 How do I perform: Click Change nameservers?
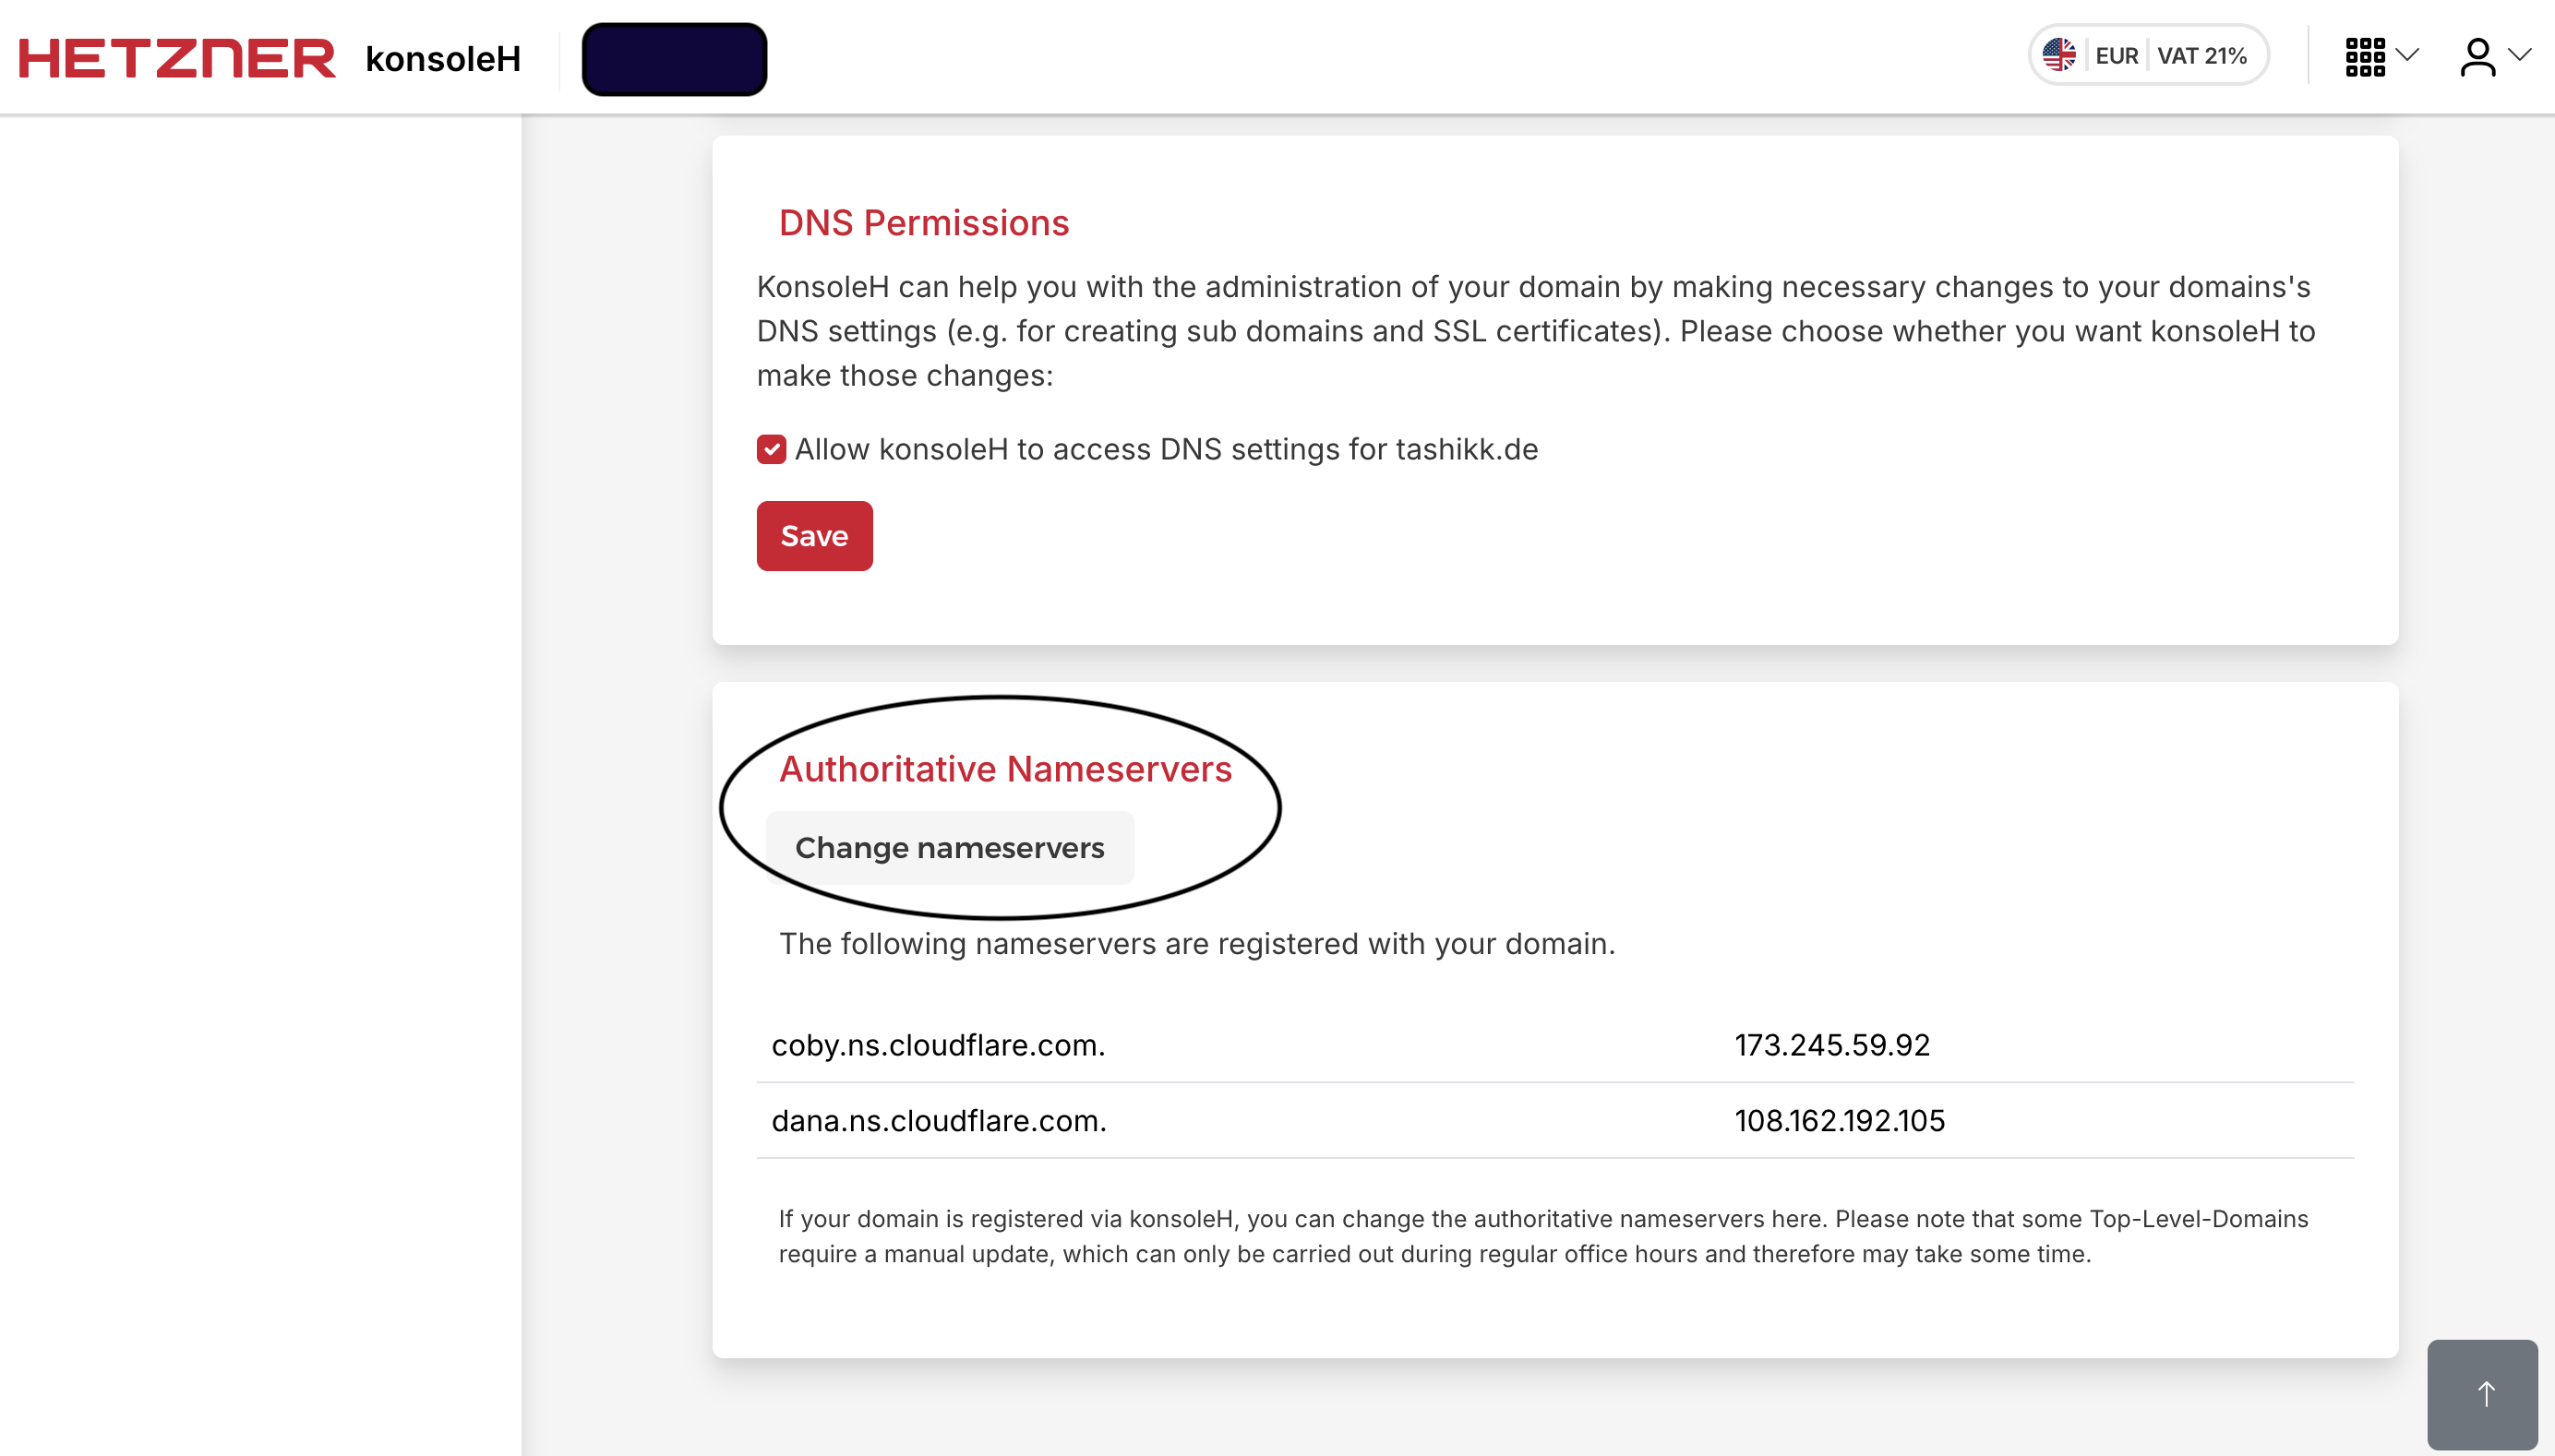(x=948, y=847)
